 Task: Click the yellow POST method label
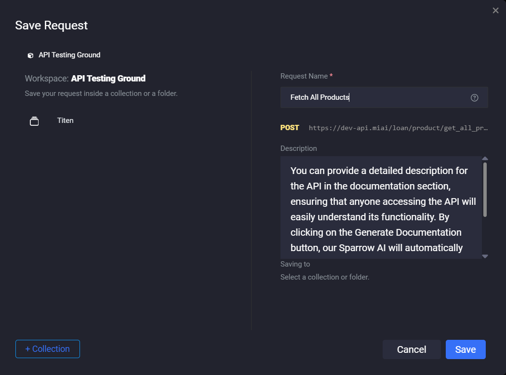[290, 128]
